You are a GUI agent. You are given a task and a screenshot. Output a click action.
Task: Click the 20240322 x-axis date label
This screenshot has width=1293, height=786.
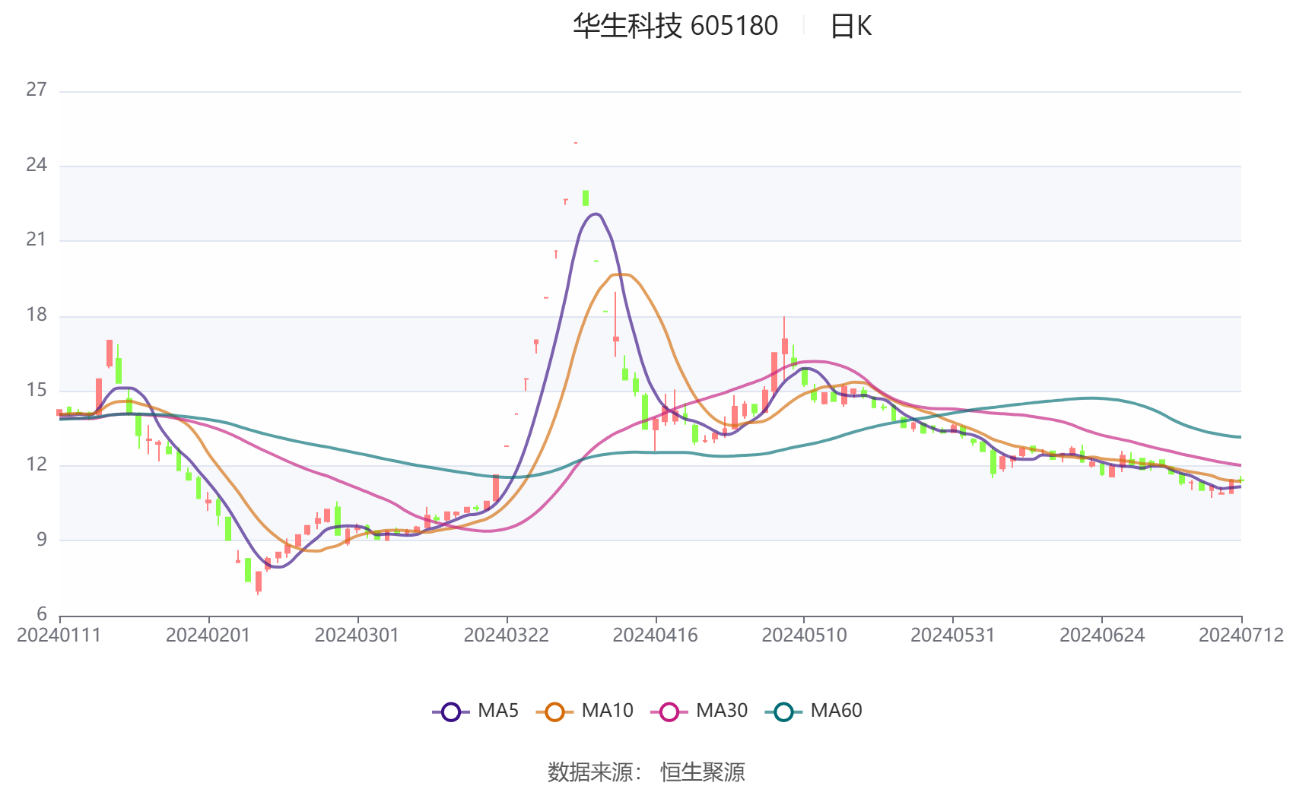[x=507, y=635]
